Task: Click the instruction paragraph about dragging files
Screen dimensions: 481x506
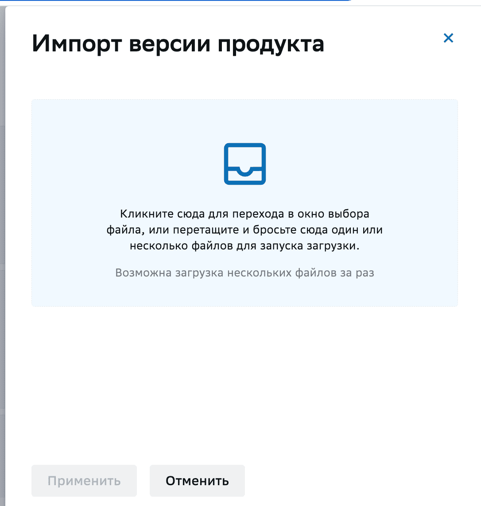Action: click(244, 230)
